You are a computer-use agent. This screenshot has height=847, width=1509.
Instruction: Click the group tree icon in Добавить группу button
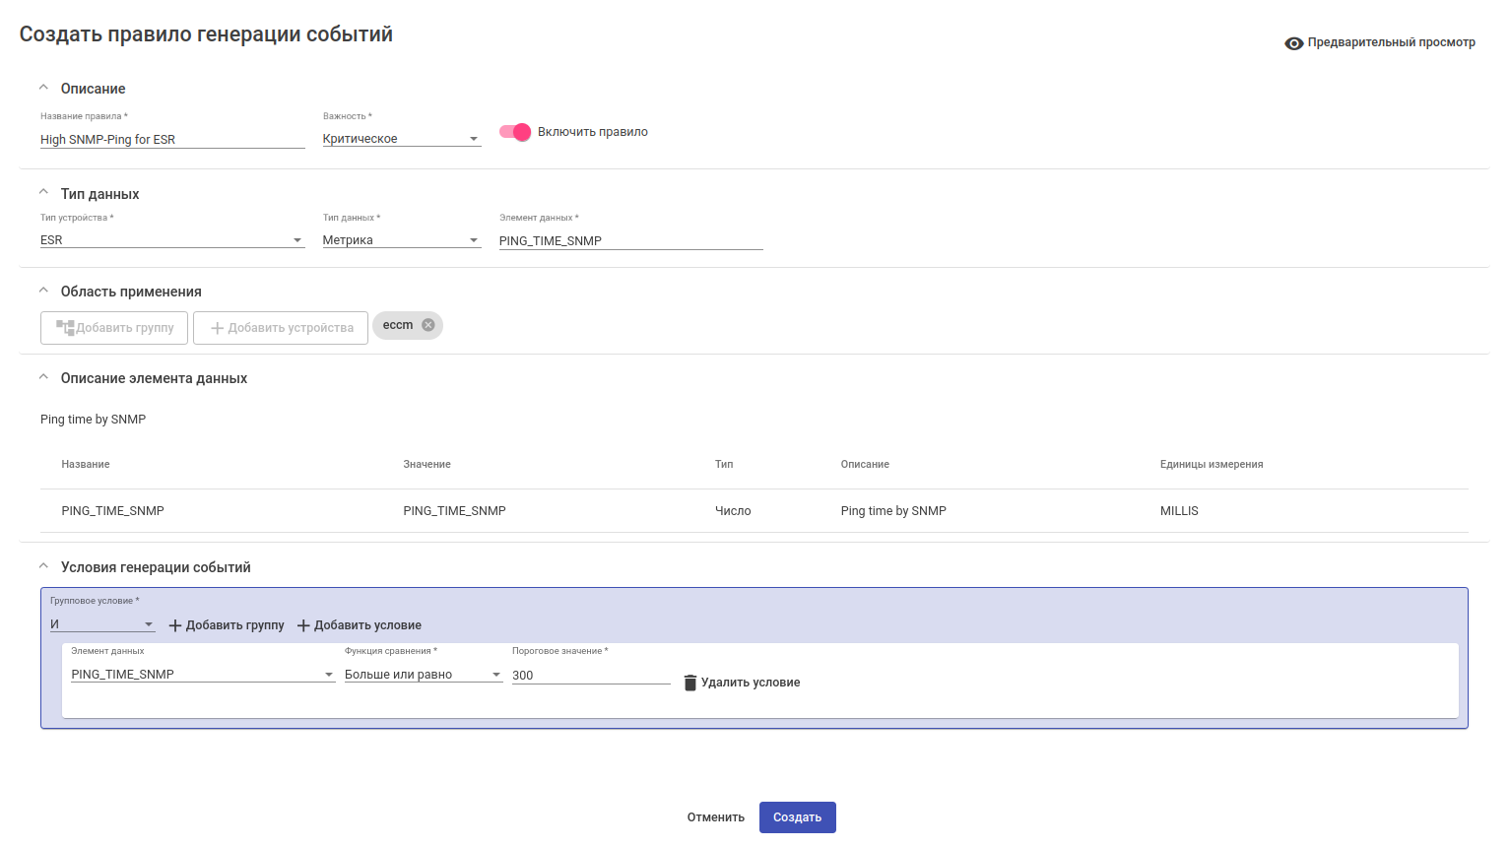point(65,328)
